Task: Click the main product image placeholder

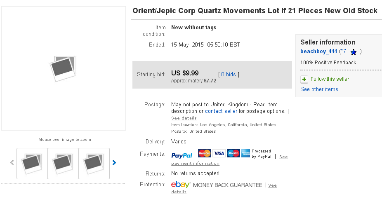Action: pos(64,68)
